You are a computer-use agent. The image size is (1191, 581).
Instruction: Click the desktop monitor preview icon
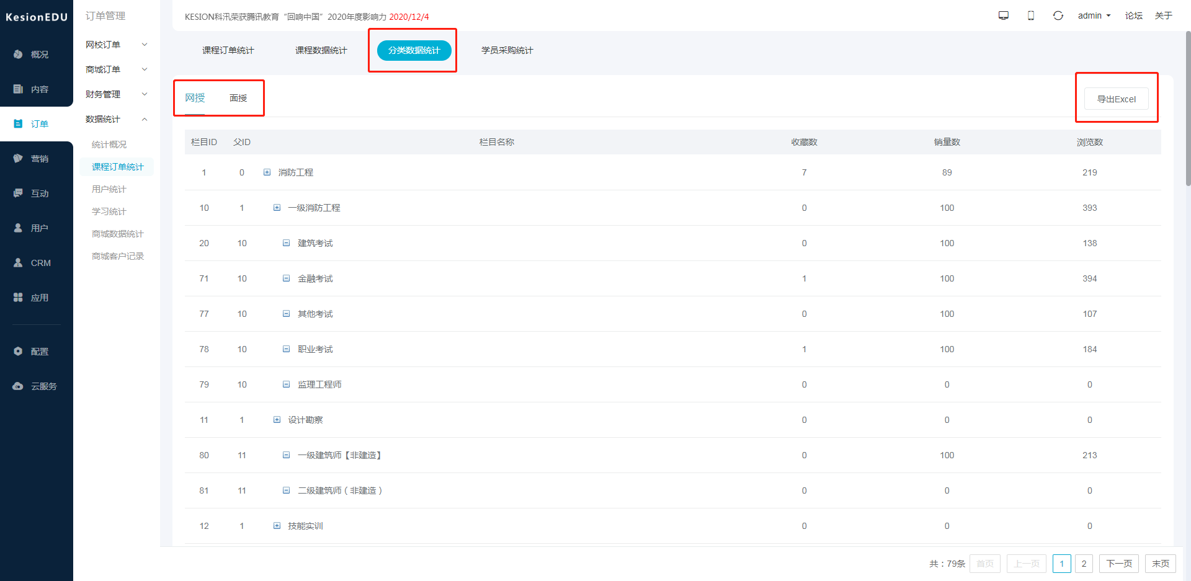(x=1004, y=16)
